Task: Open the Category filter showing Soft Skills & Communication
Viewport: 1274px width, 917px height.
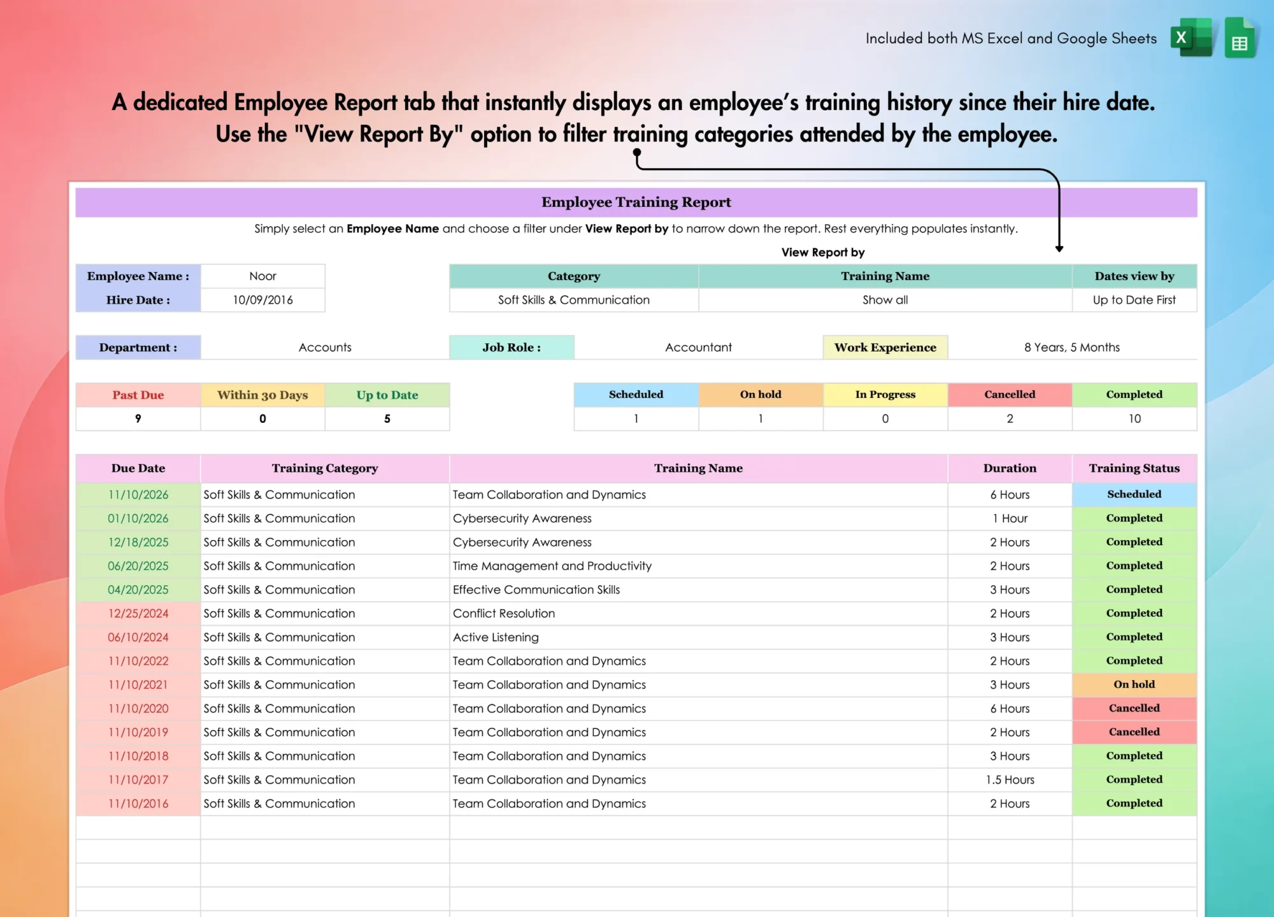Action: click(x=574, y=300)
